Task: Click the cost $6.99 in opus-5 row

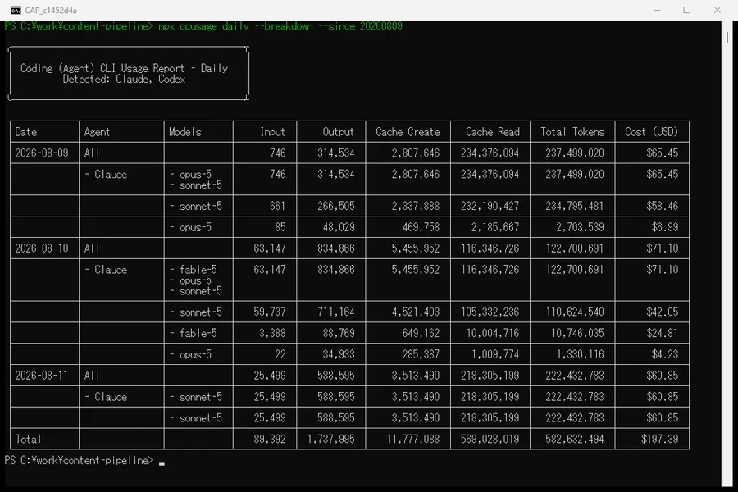Action: coord(665,227)
